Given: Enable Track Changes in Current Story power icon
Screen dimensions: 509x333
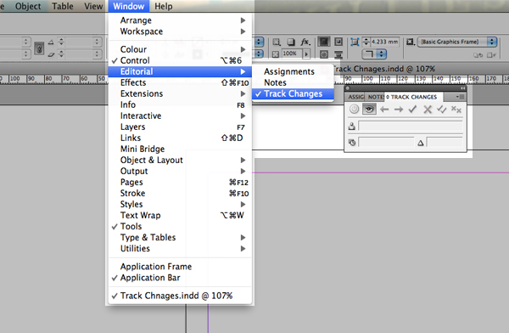Looking at the screenshot, I should pos(354,110).
